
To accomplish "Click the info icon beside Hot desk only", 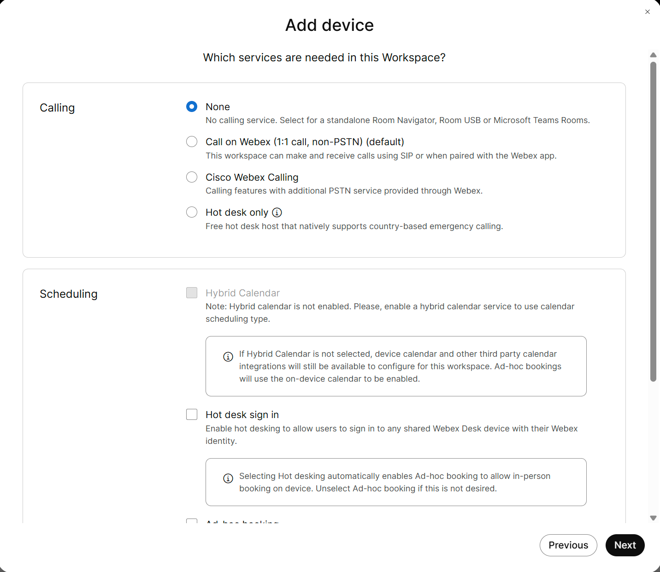I will [x=277, y=212].
